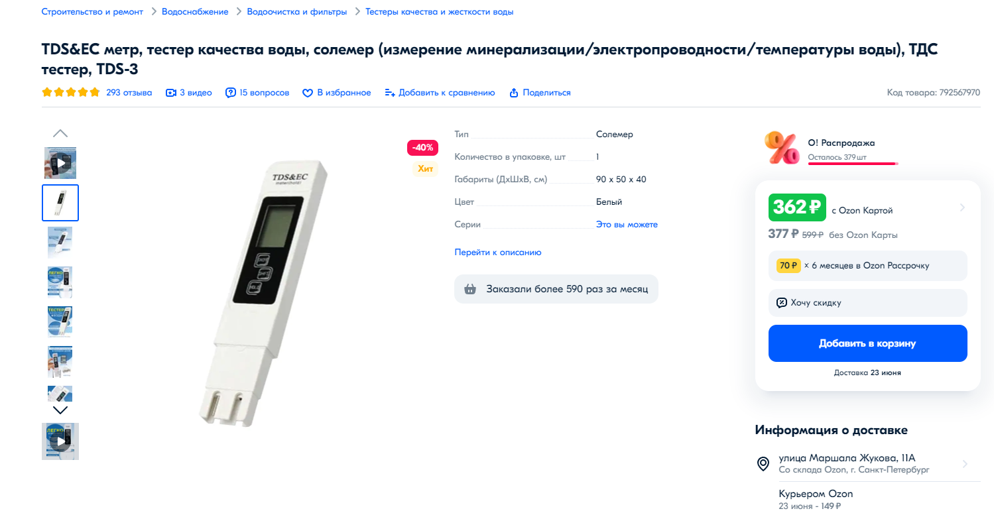Click the add to comparison list icon
This screenshot has width=994, height=515.
[x=390, y=93]
